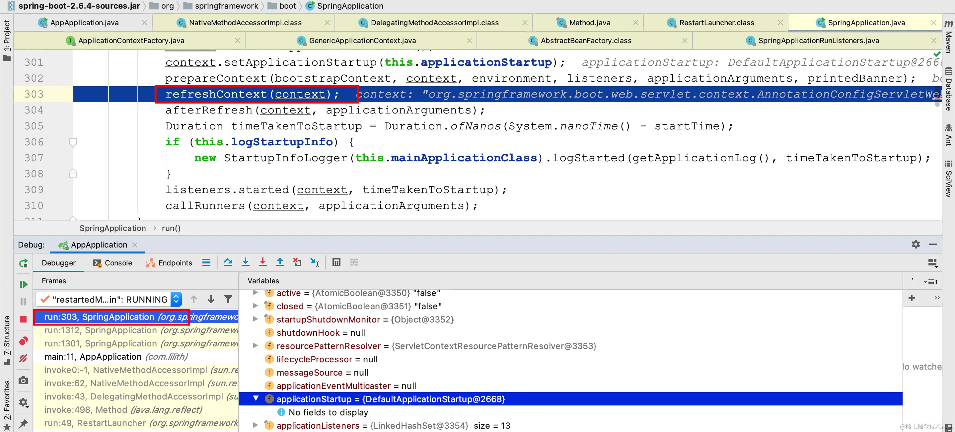
Task: Click the Step Out debugger icon
Action: 280,262
